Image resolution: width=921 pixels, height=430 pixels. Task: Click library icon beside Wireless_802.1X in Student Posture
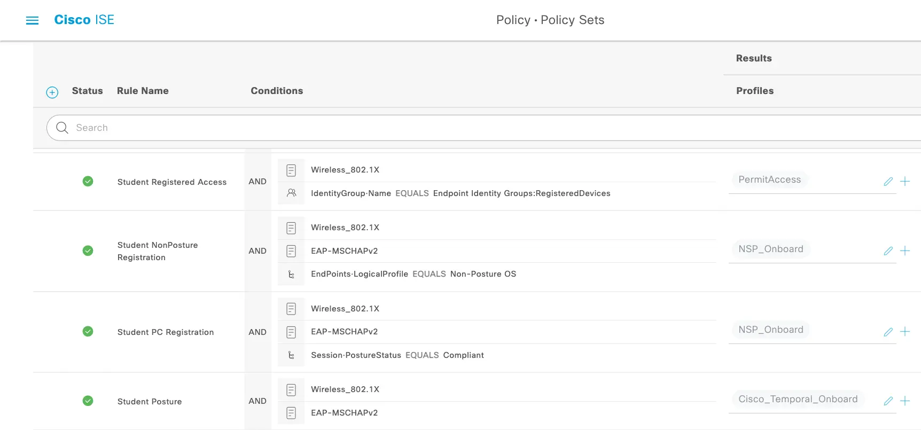pyautogui.click(x=291, y=390)
